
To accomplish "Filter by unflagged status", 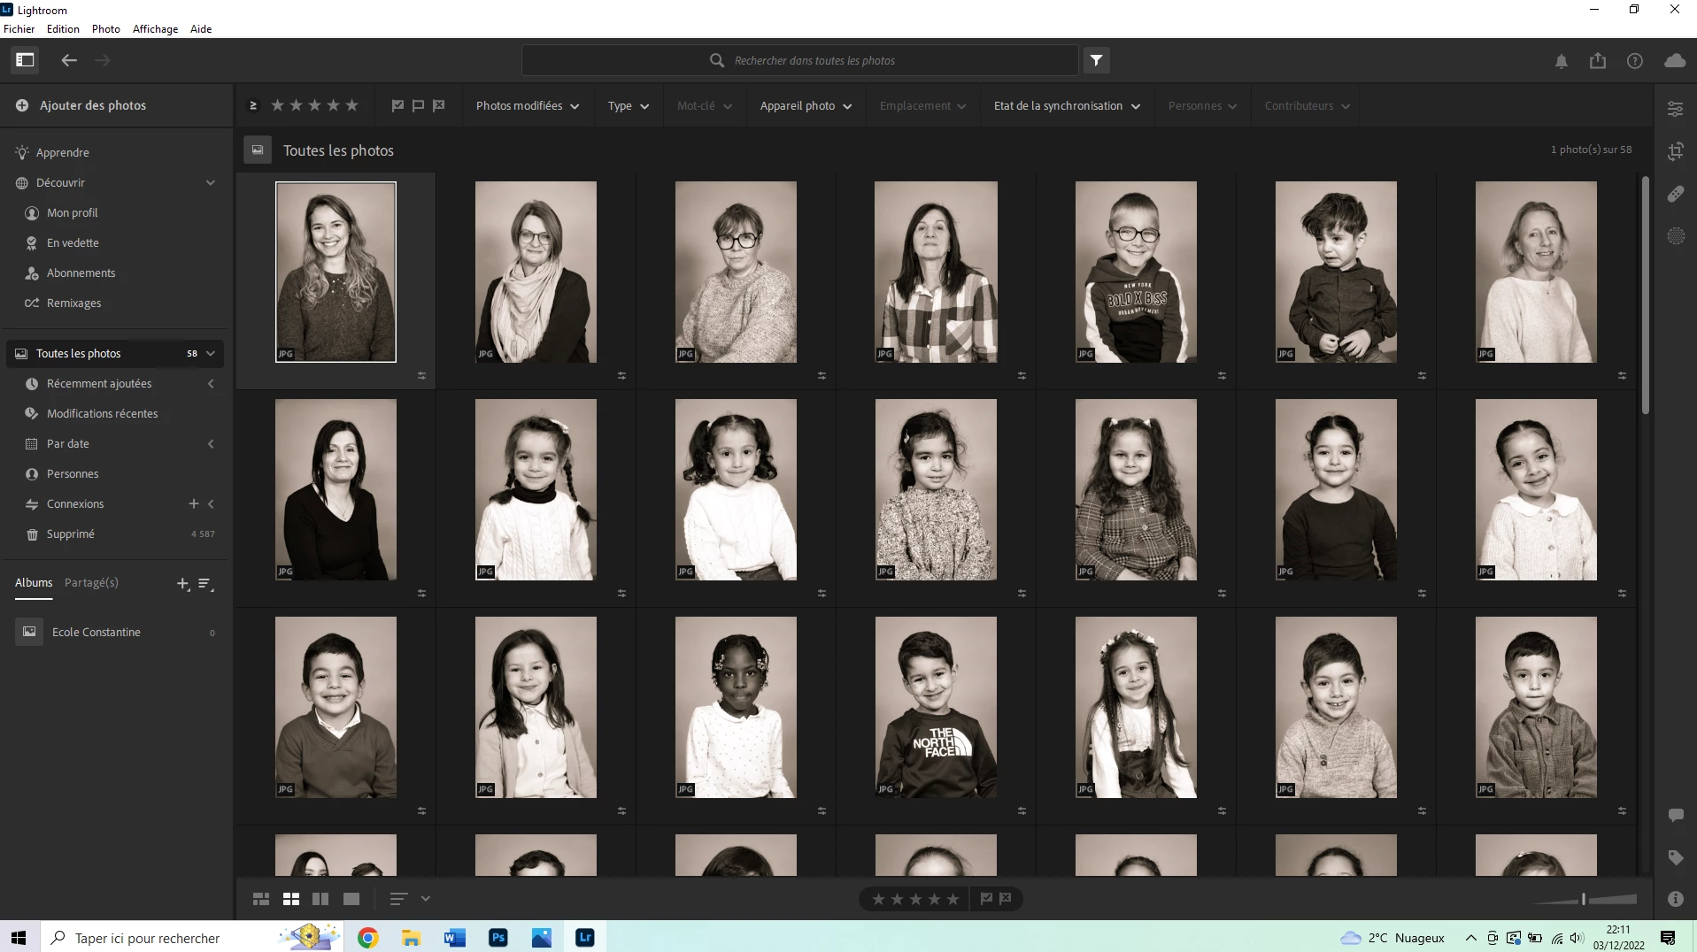I will 418,105.
